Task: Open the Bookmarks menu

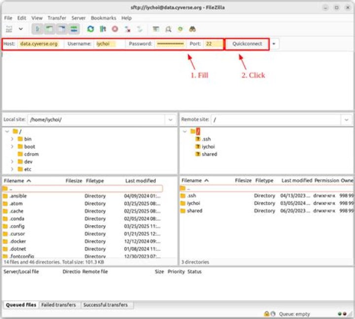Action: [104, 18]
